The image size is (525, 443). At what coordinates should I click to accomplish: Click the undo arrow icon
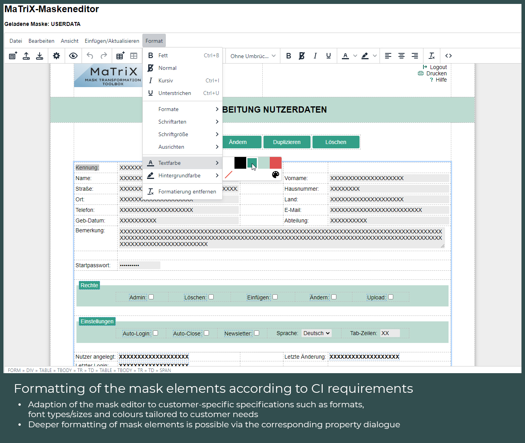coord(90,56)
